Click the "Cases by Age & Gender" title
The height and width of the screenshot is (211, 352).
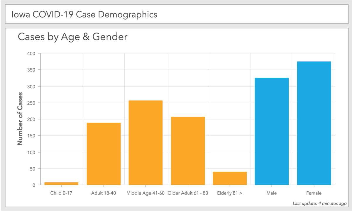click(73, 37)
